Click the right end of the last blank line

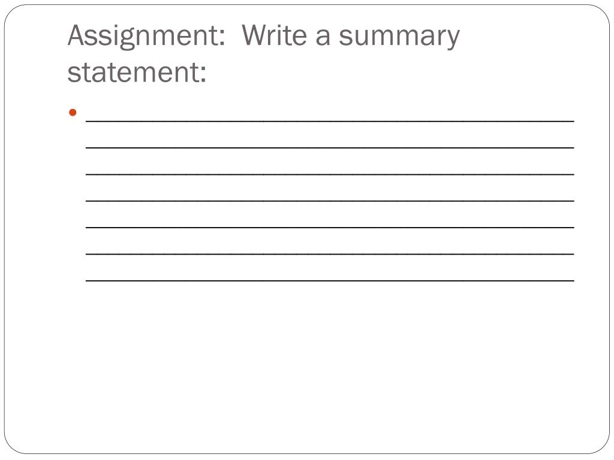click(x=572, y=280)
